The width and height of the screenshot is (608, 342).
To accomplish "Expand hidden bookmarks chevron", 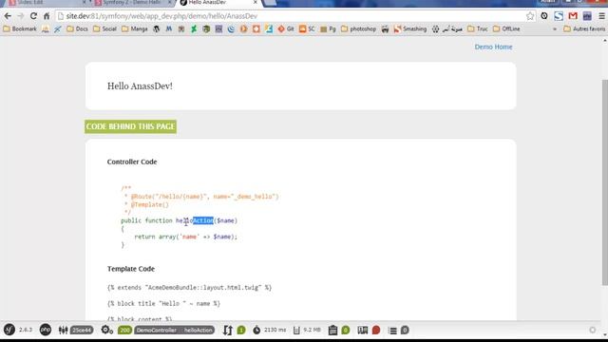I will 555,29.
